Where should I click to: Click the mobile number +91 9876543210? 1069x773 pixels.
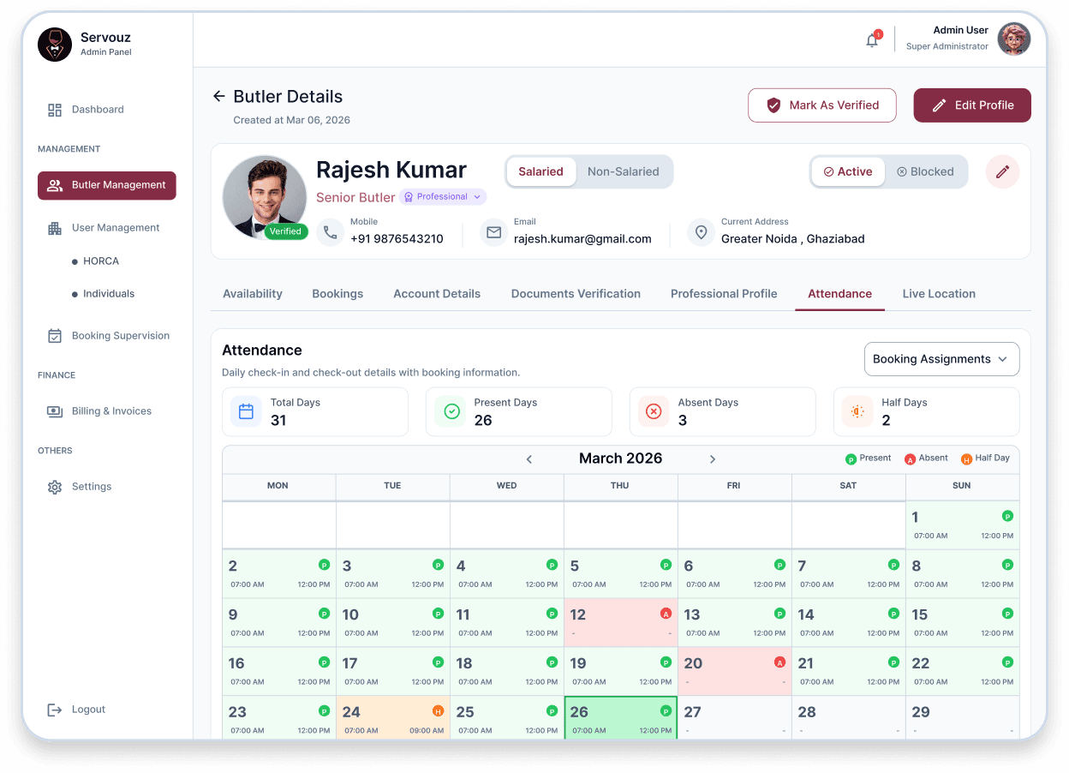[397, 239]
